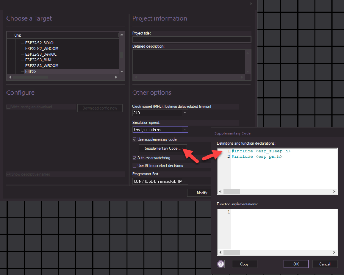The image size is (344, 275).
Task: Click the chip list scroll down arrow
Action: tap(122, 71)
